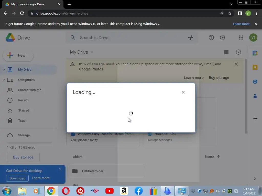The image size is (262, 196).
Task: Click Learn more in desktop banner
Action: (41, 178)
